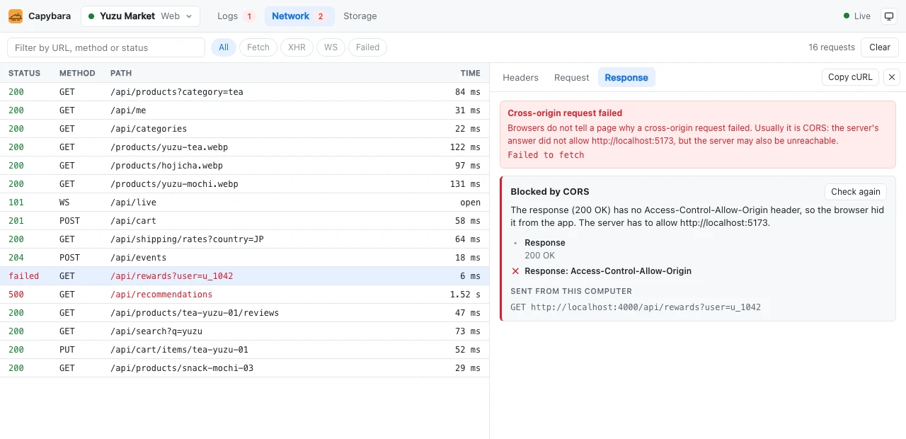Toggle the WS filter chip

331,47
